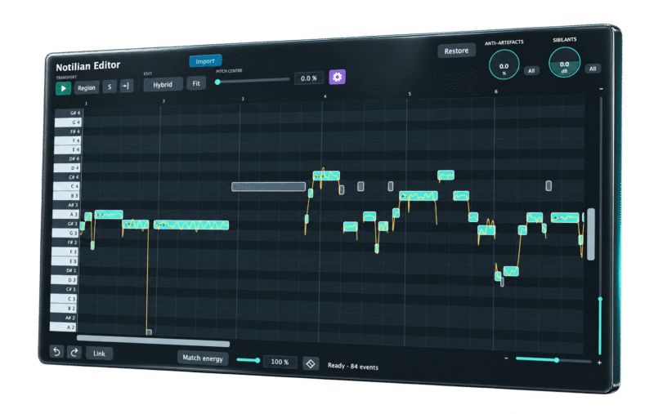Click the Anti-Artefacts knob
Viewport: 654px width, 414px height.
[504, 65]
